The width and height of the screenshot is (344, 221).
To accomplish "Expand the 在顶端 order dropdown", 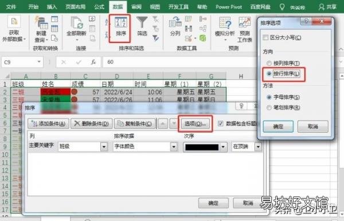I will [258, 146].
